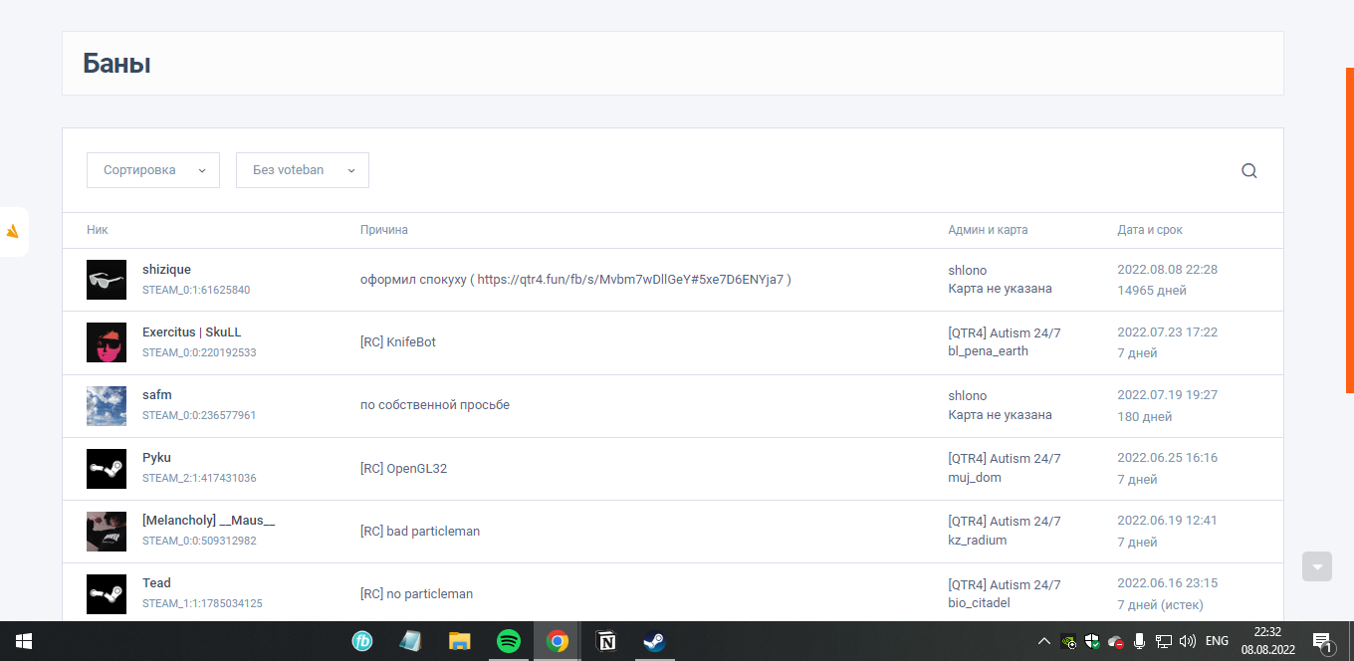Click ban date 2022.07.23 17:22
Viewport: 1354px width, 661px height.
pyautogui.click(x=1167, y=332)
